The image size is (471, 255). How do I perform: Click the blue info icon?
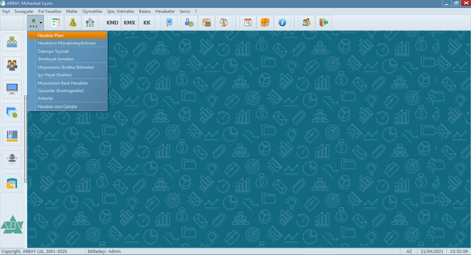pos(282,23)
